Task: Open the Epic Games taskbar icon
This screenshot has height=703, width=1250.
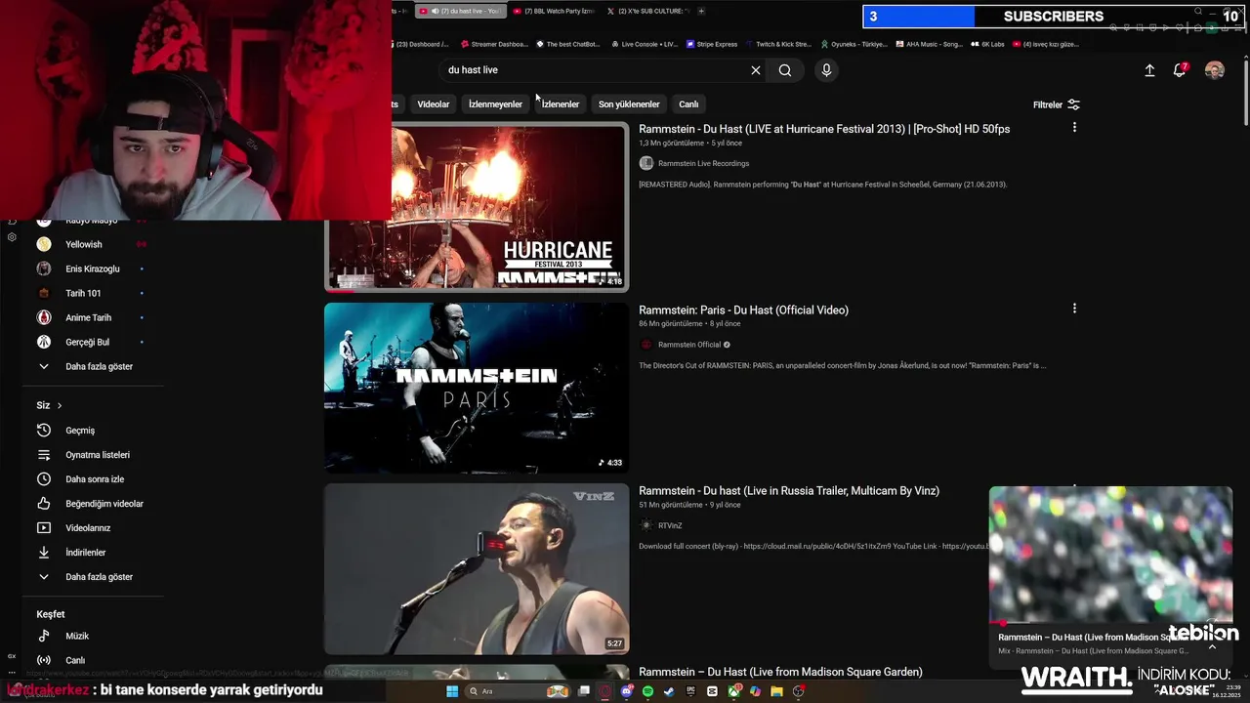Action: tap(690, 691)
